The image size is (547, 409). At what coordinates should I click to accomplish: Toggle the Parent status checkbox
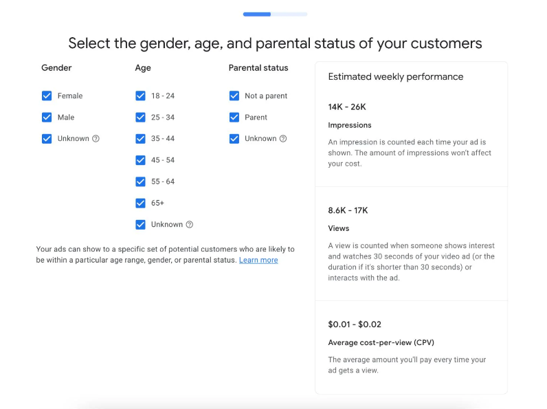pos(234,118)
